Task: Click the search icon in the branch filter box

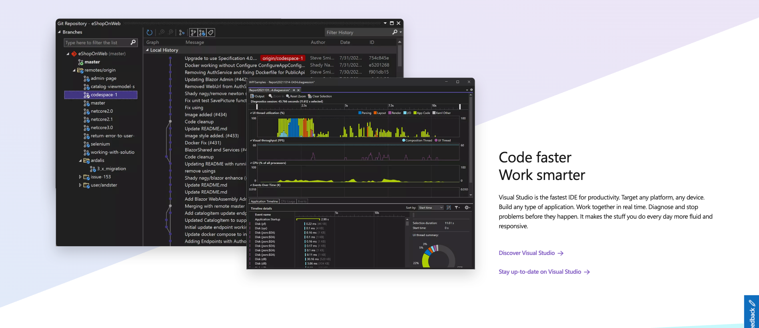Action: (133, 42)
